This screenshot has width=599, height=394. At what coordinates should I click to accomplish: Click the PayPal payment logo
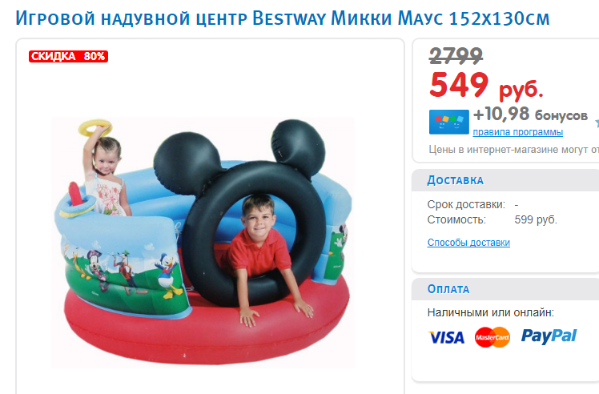(x=549, y=336)
